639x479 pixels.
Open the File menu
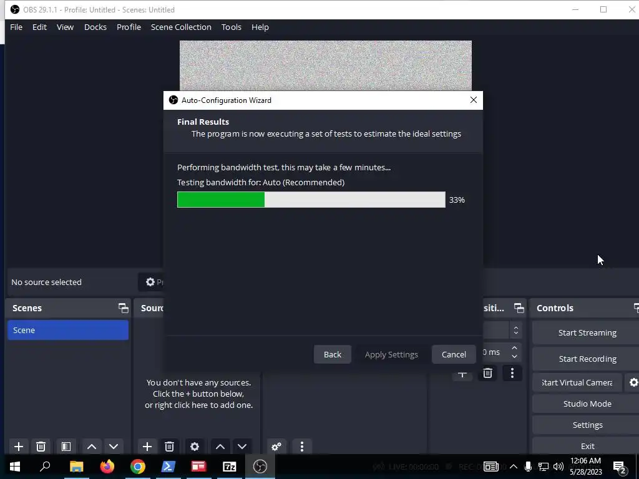(x=16, y=27)
